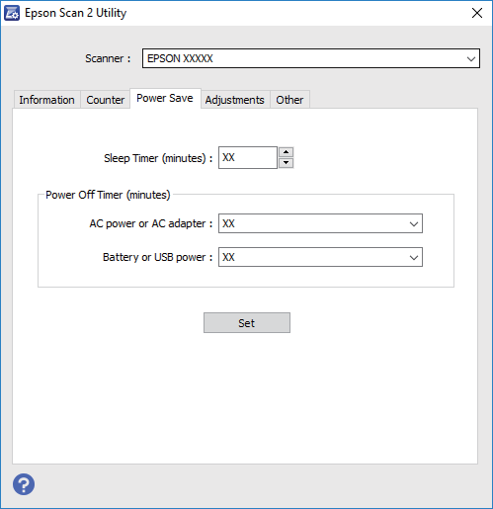The height and width of the screenshot is (509, 493).
Task: Open the Adjustments tab
Action: tap(235, 100)
